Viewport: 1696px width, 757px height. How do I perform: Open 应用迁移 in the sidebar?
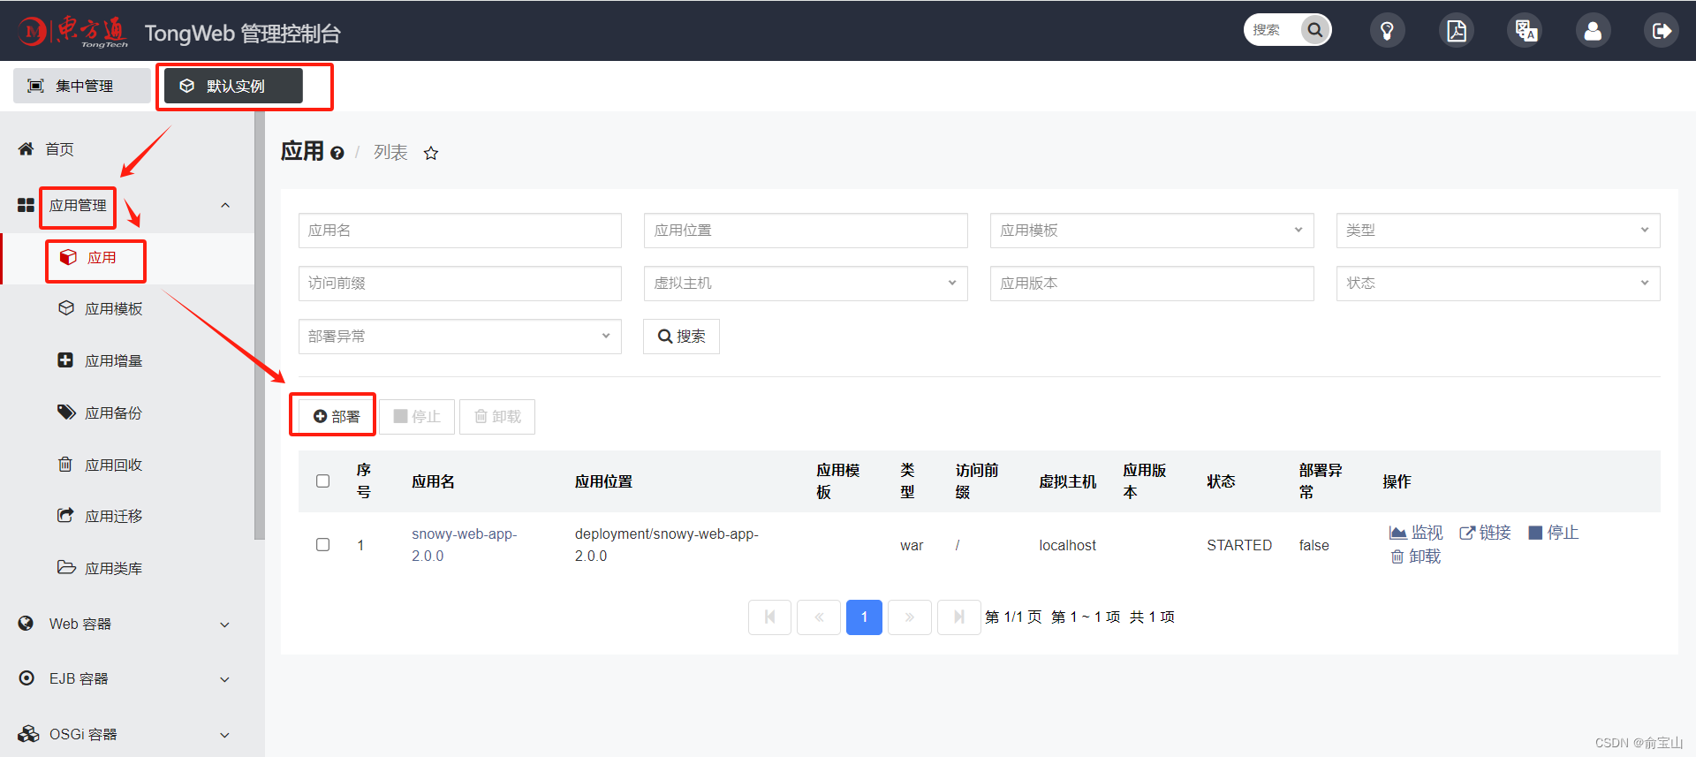pyautogui.click(x=113, y=516)
